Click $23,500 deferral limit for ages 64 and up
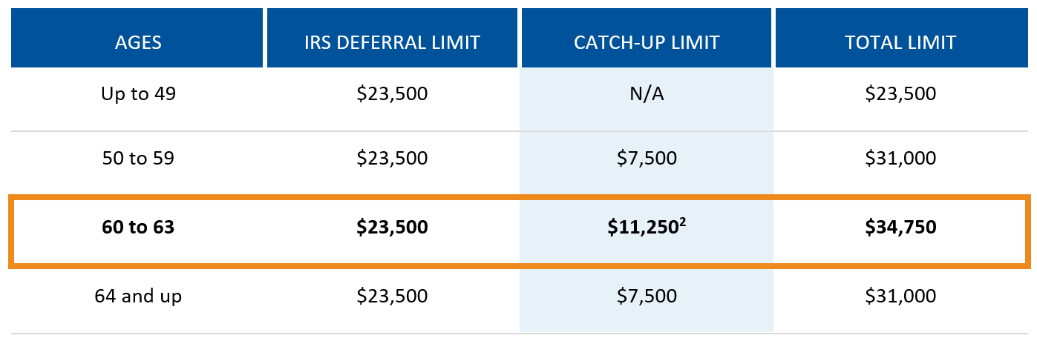 point(392,296)
